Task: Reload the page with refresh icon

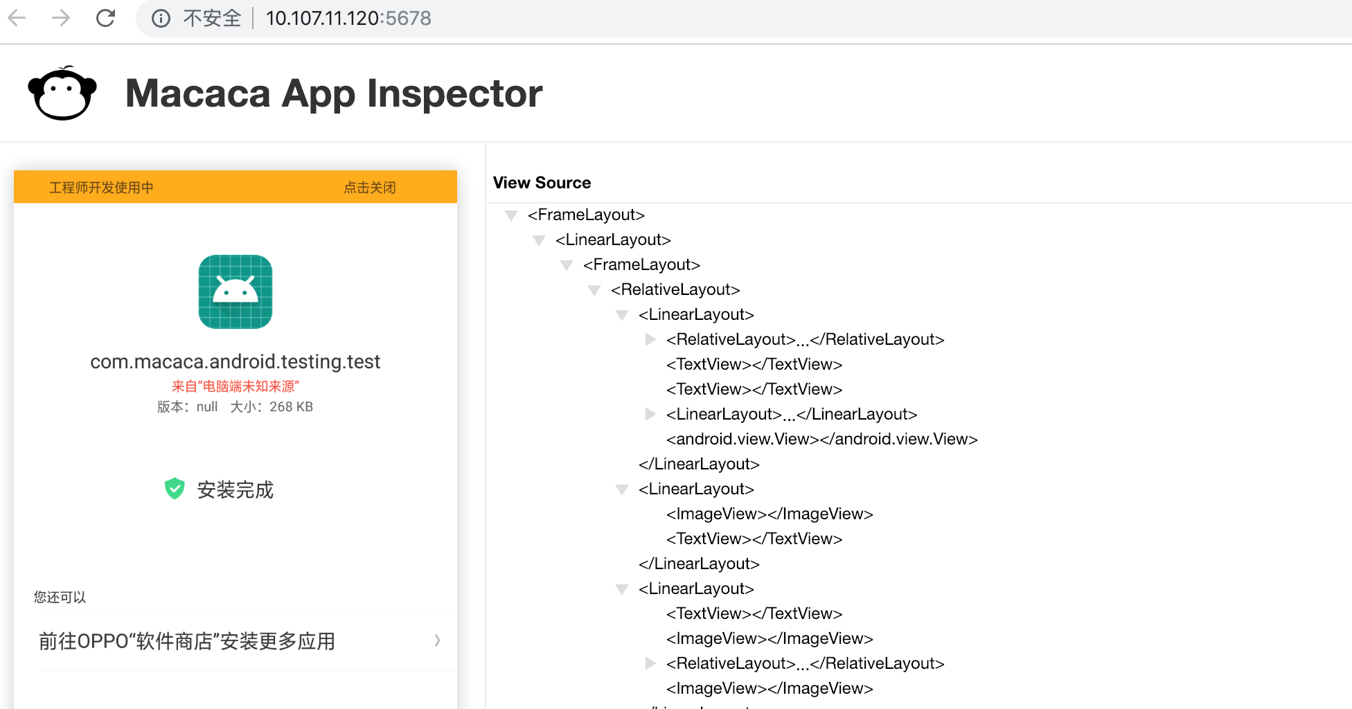Action: [105, 18]
